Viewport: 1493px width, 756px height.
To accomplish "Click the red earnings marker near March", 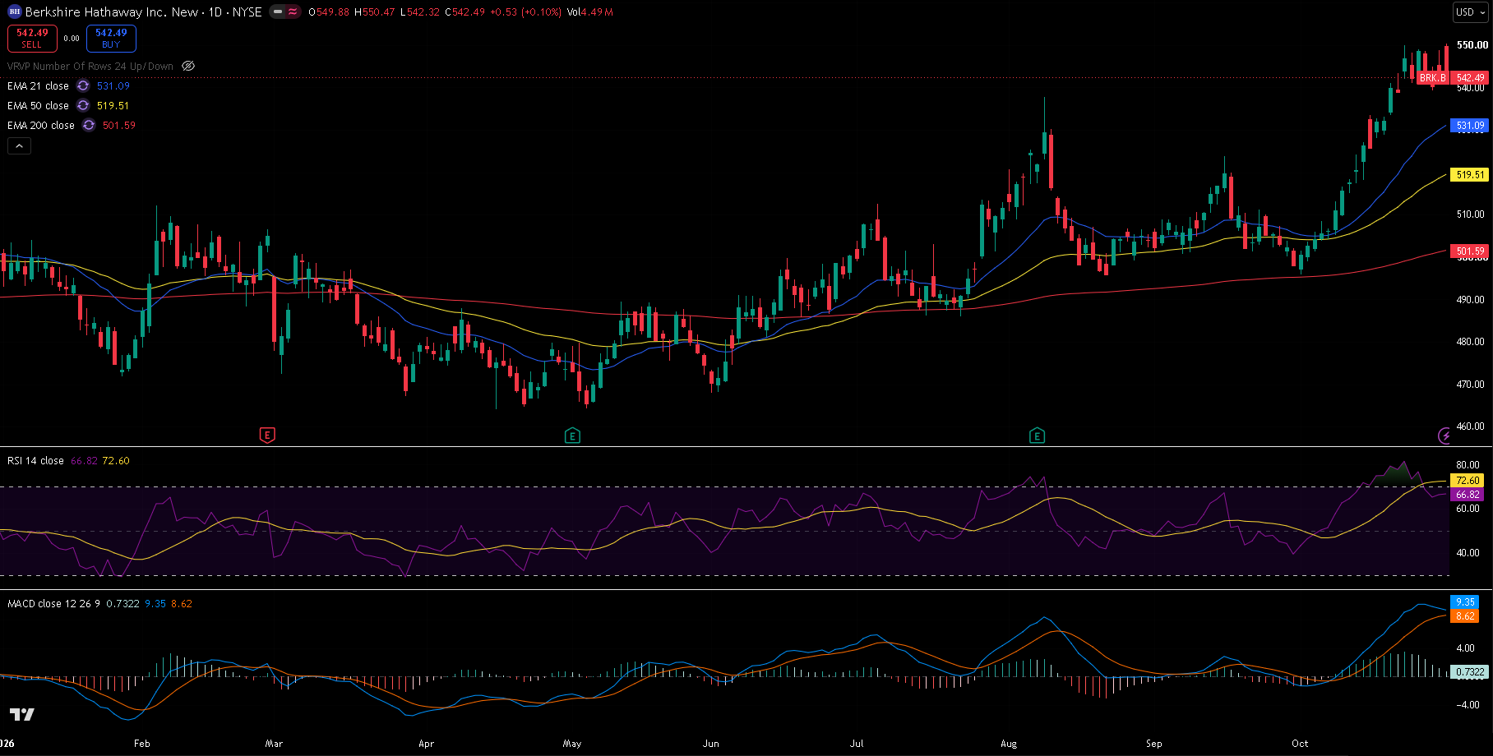I will click(x=267, y=436).
